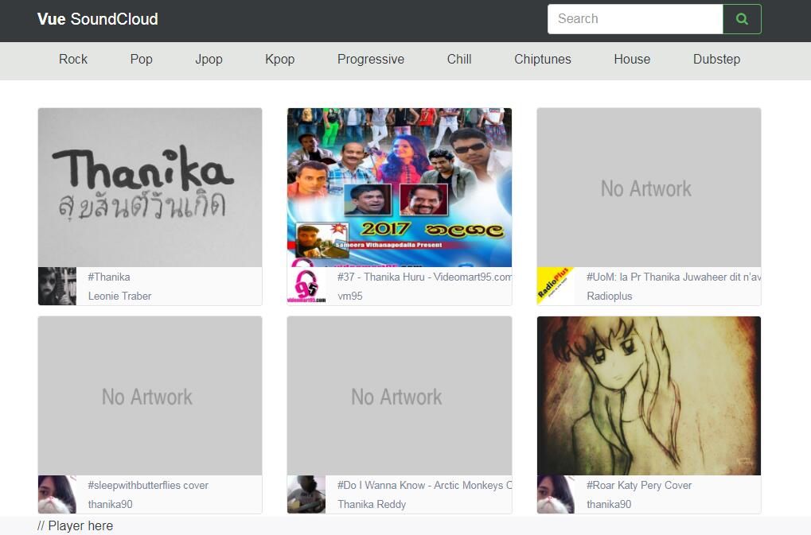Click the Radioplus uploader logo icon
811x535 pixels.
[556, 286]
